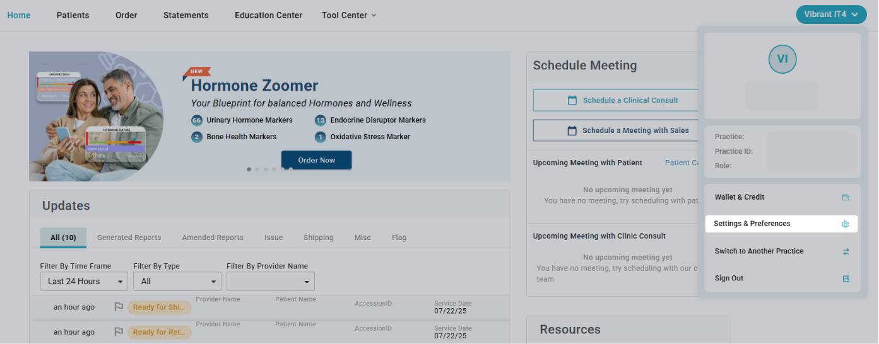Click the Hormone Zoomer banner title
Screen dimensions: 879x344
254,86
